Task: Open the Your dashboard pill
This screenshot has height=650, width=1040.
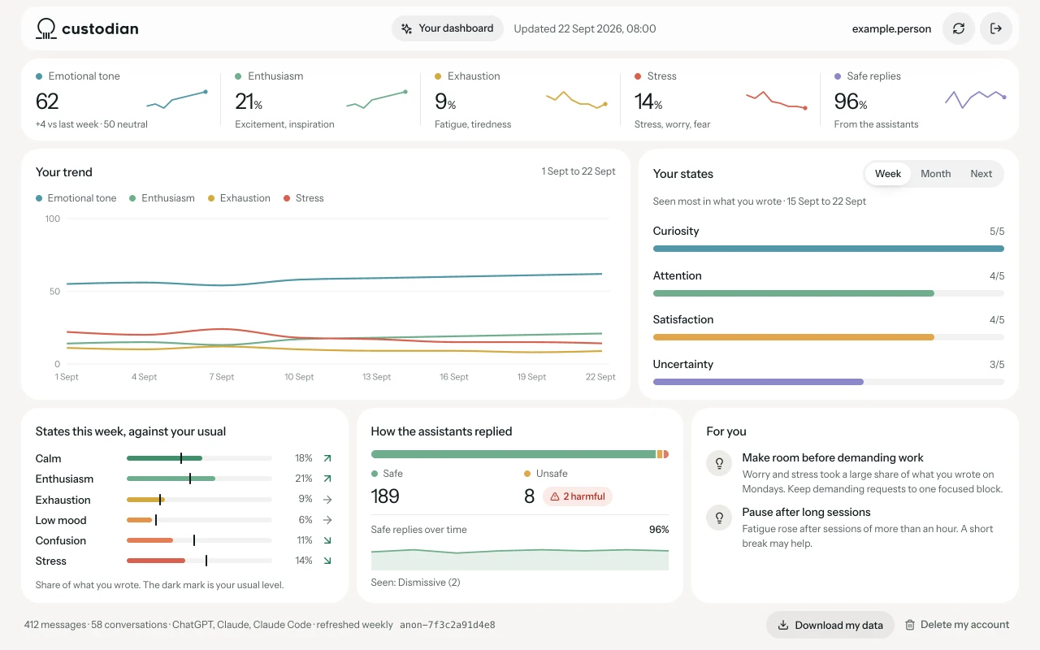Action: click(448, 28)
